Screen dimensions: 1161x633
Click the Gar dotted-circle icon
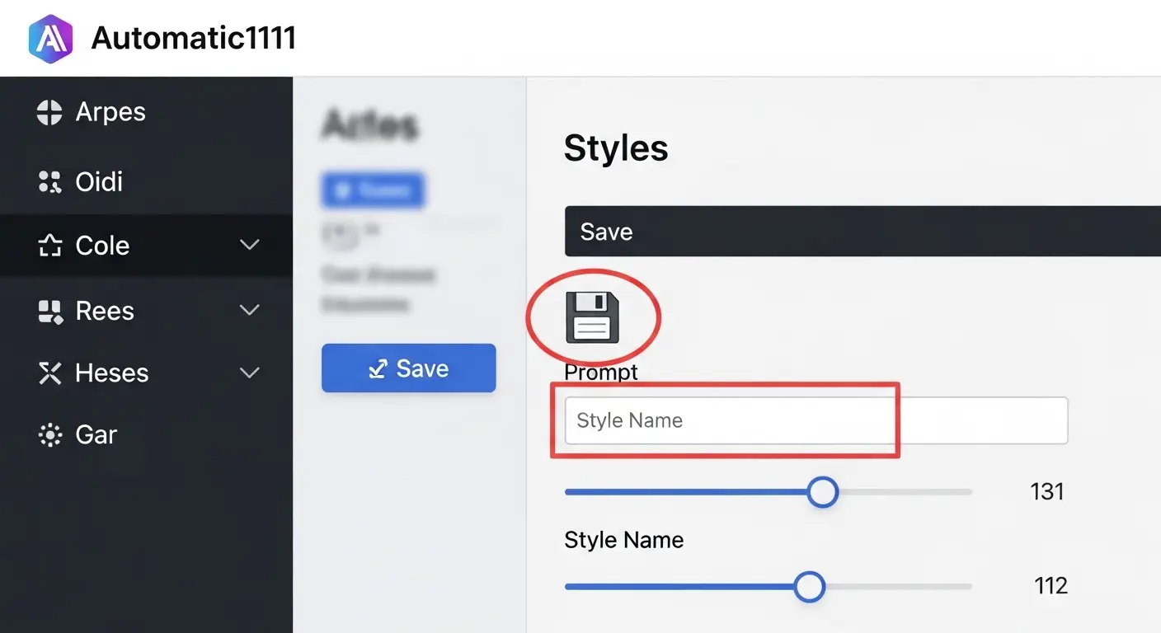[49, 434]
